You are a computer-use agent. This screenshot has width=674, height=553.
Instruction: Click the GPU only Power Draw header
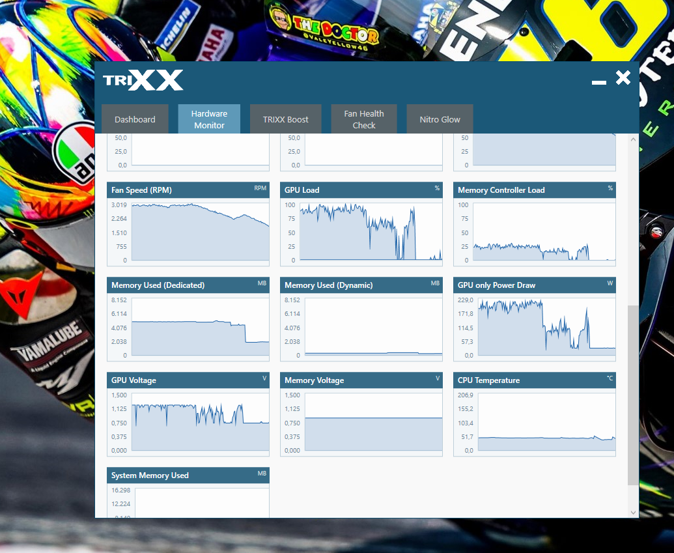(534, 285)
